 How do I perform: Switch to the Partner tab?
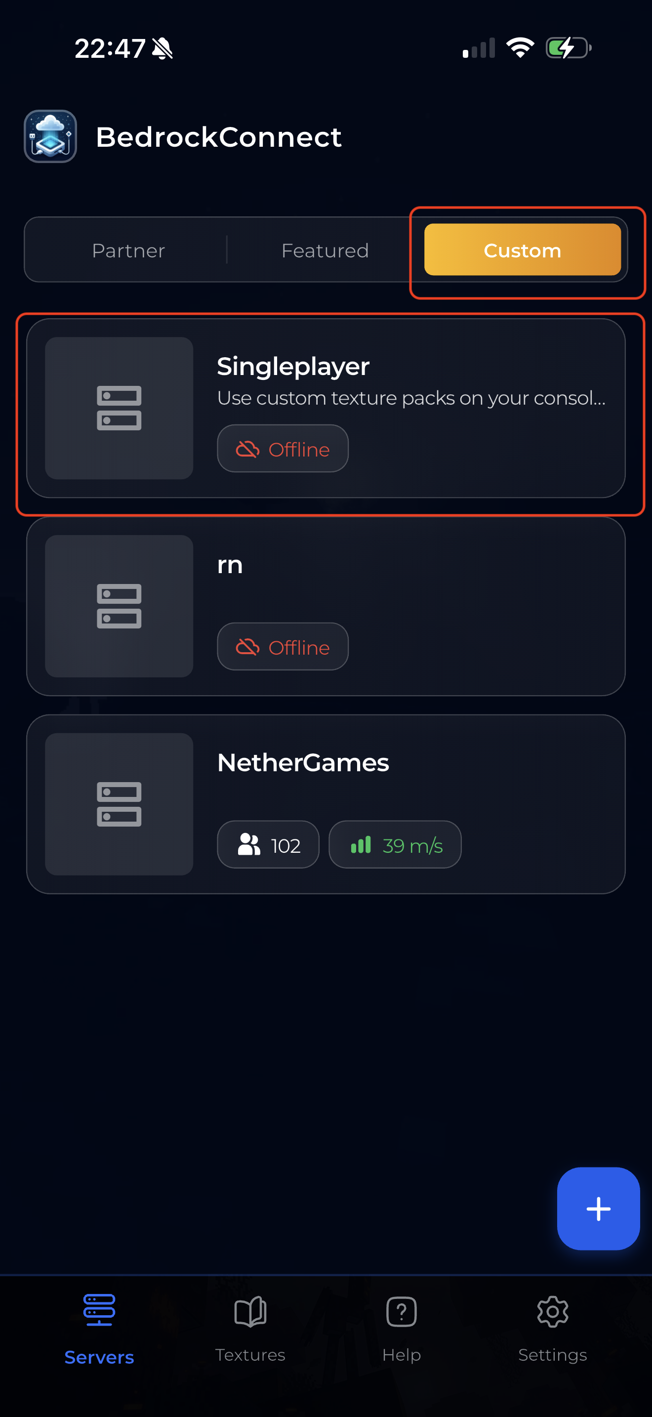[x=128, y=250]
